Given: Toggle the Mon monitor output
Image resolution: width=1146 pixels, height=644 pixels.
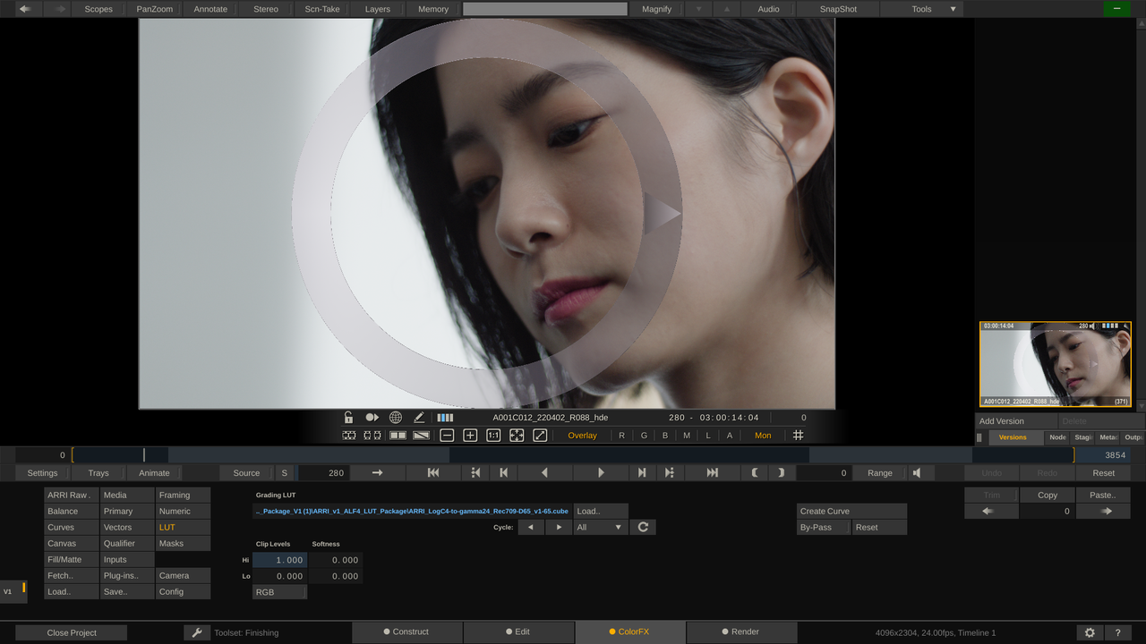Looking at the screenshot, I should (763, 436).
